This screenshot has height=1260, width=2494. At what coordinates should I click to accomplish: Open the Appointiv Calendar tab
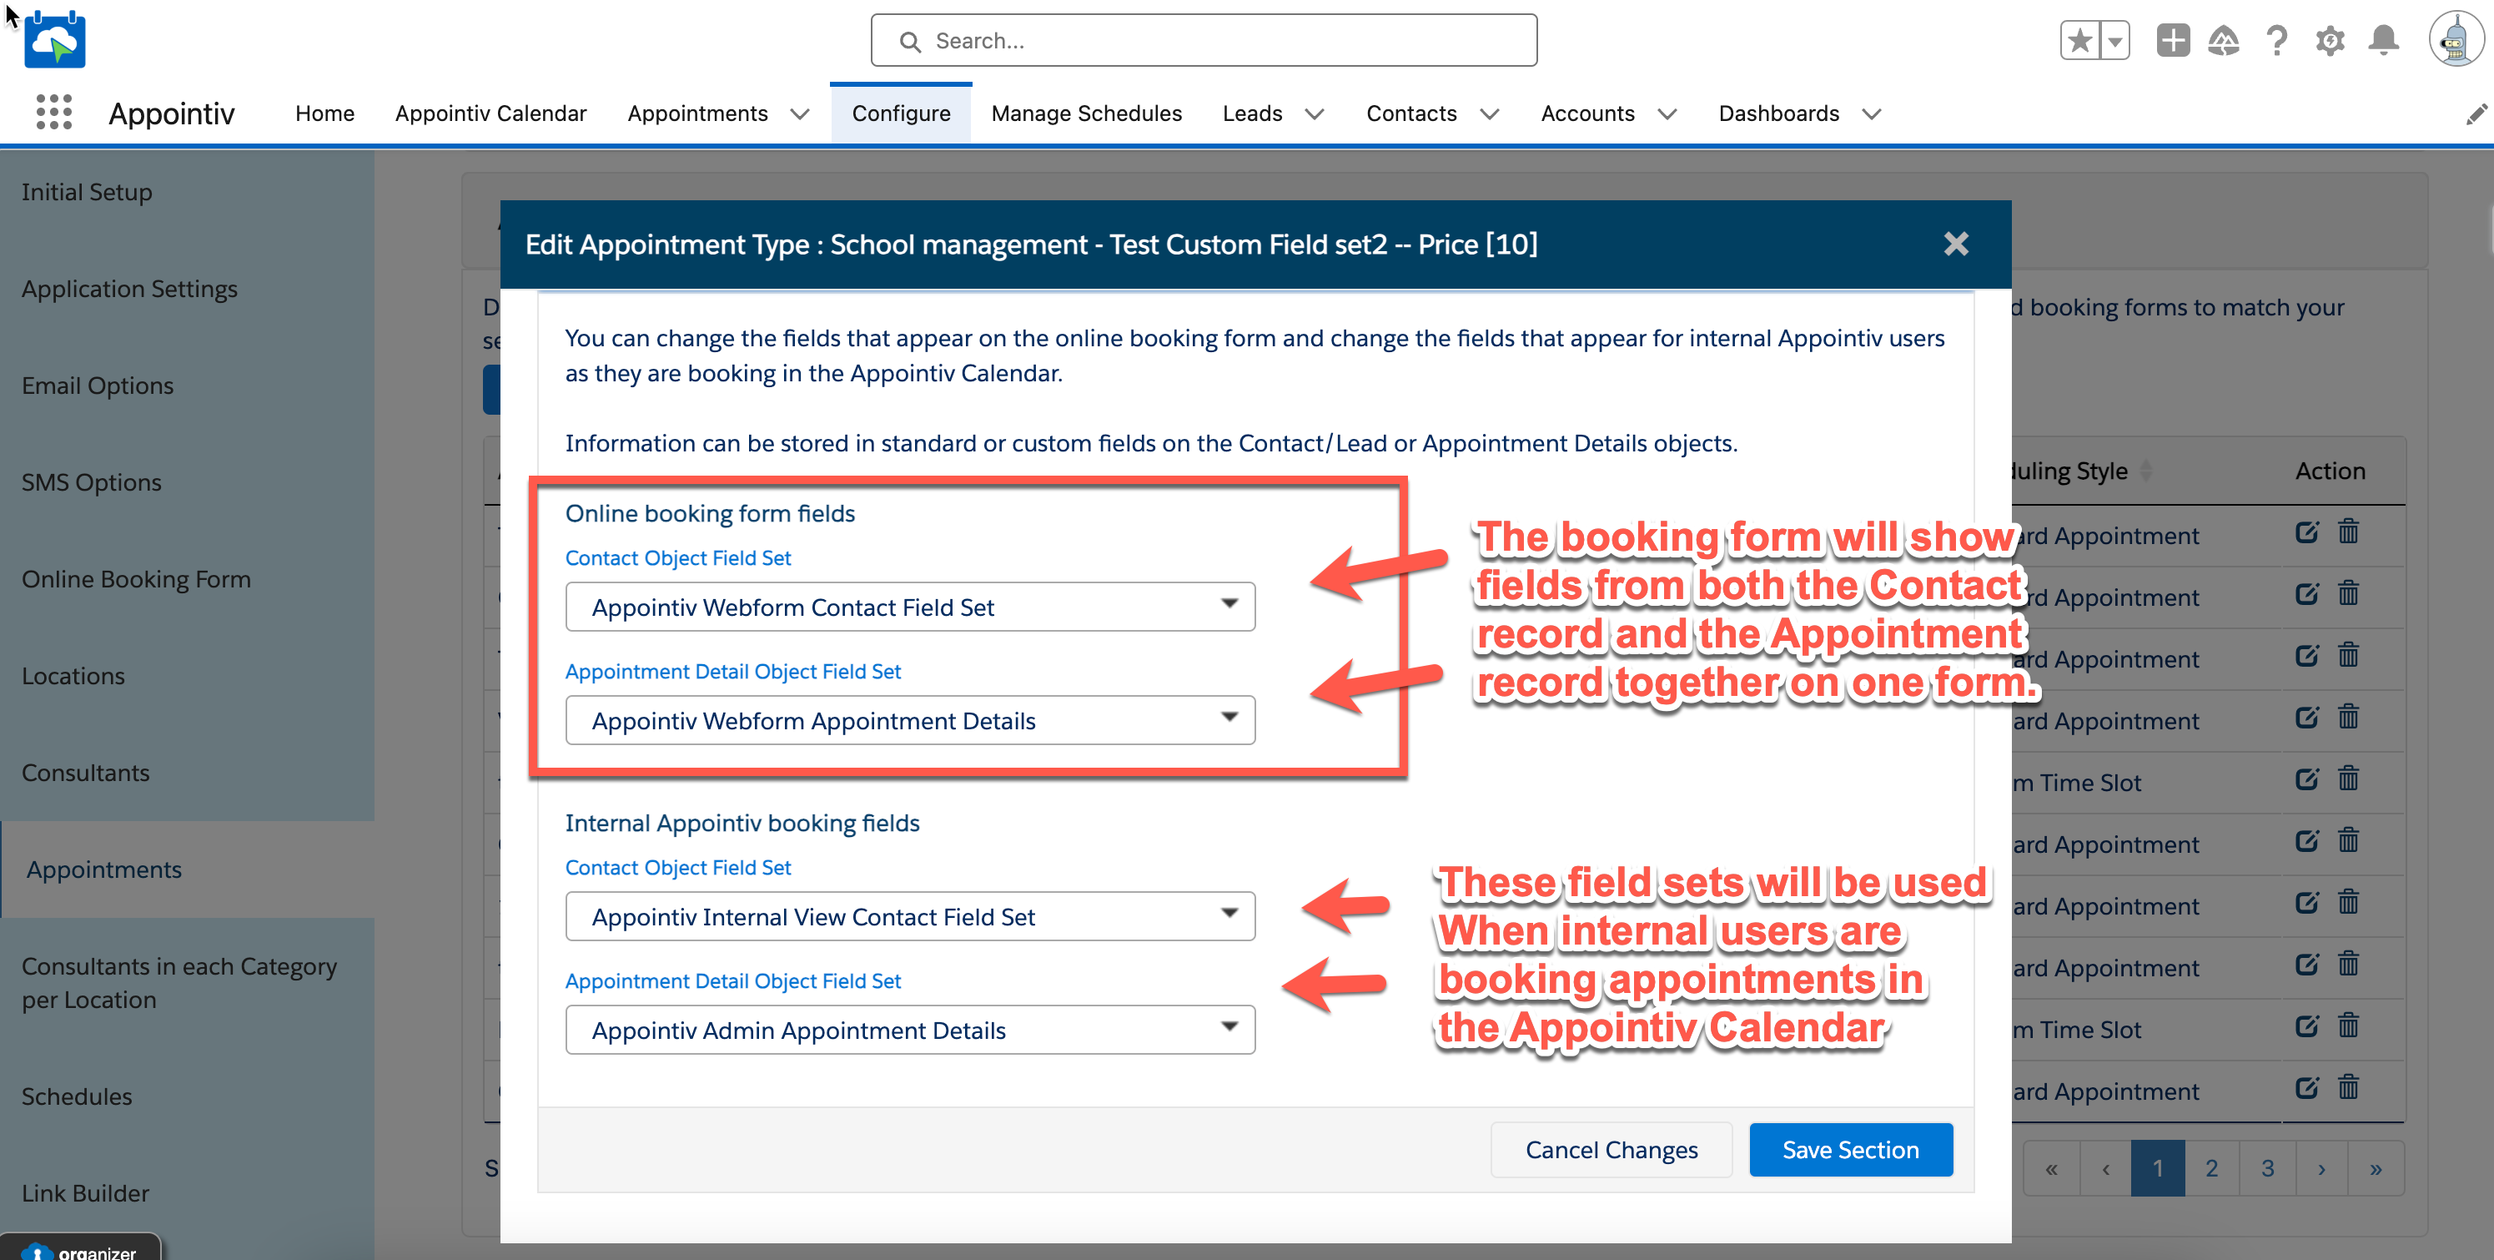[x=490, y=113]
